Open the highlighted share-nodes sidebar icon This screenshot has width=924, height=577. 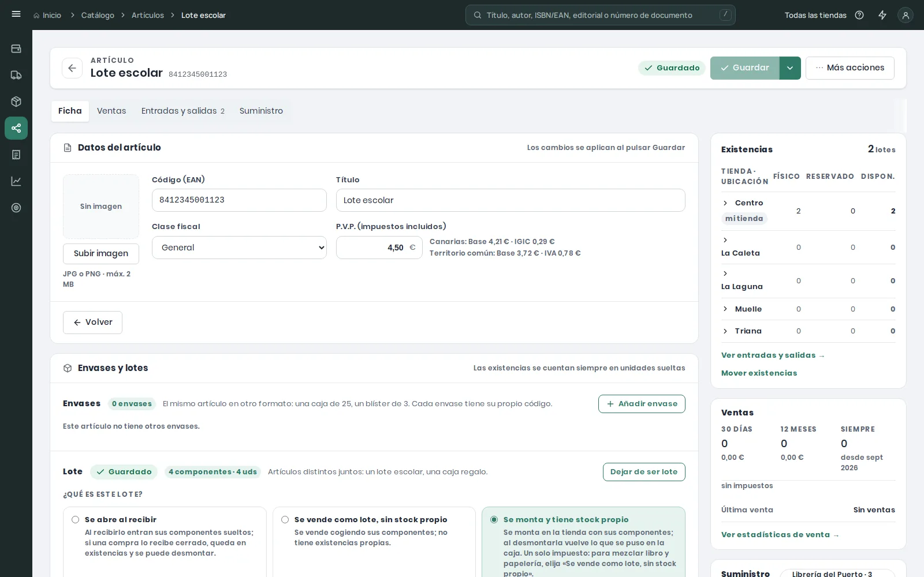[16, 128]
